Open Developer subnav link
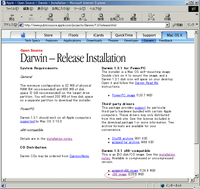 pyautogui.click(x=131, y=41)
